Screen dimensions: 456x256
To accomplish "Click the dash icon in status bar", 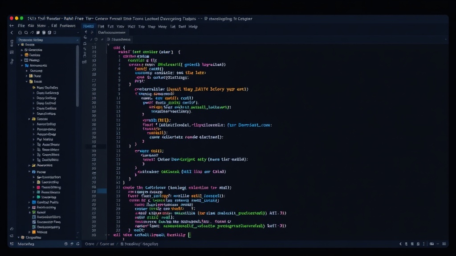I will (438, 244).
